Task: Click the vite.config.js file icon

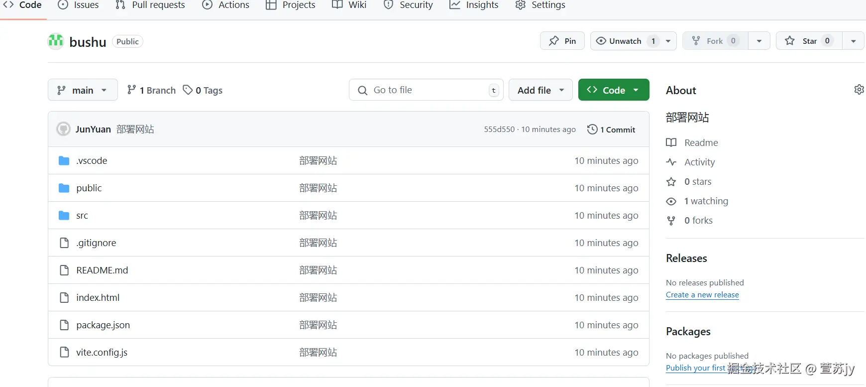Action: click(x=64, y=352)
